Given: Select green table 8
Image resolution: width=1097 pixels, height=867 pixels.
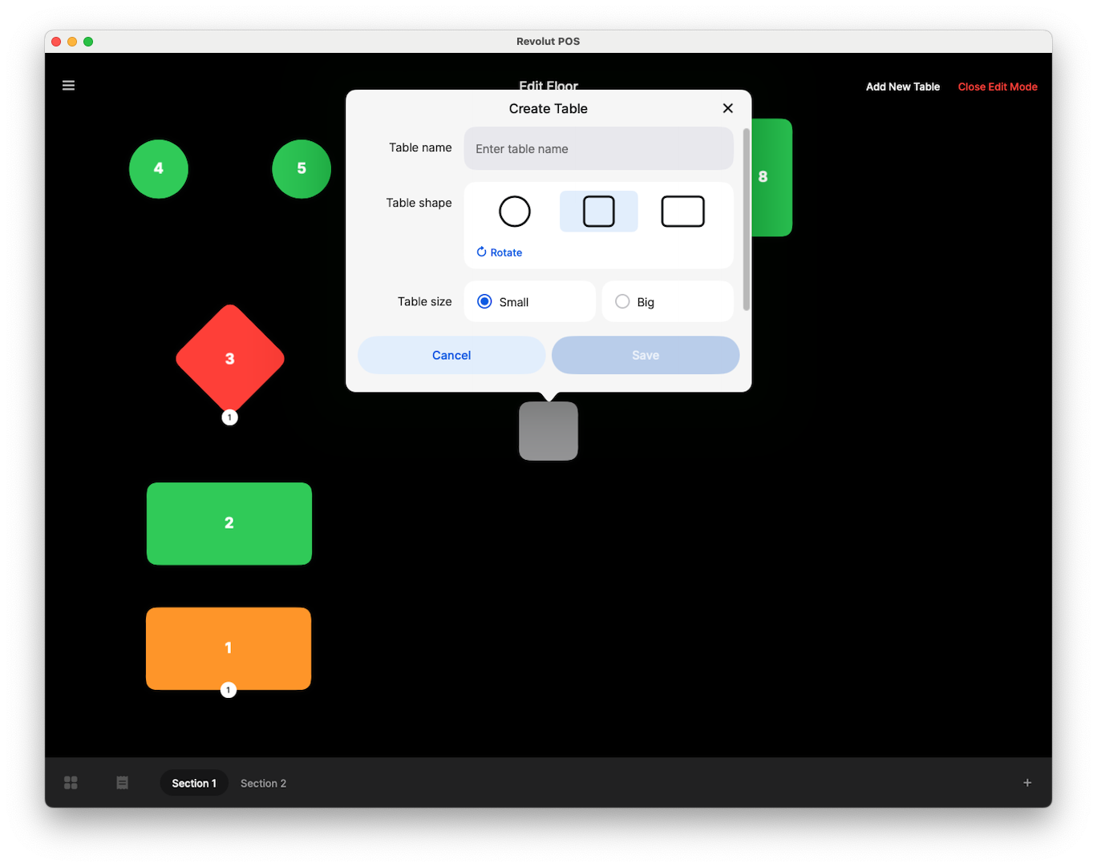Looking at the screenshot, I should pyautogui.click(x=771, y=177).
